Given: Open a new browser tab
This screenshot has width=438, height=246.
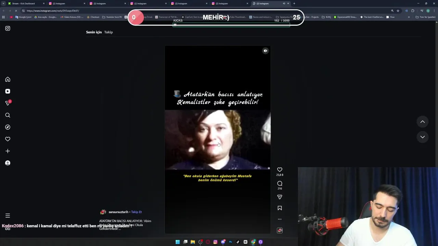Looking at the screenshot, I should (294, 3).
